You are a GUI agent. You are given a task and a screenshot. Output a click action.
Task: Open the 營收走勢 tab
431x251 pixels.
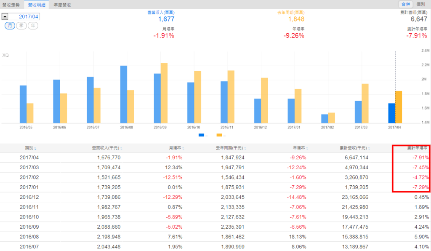[11, 5]
